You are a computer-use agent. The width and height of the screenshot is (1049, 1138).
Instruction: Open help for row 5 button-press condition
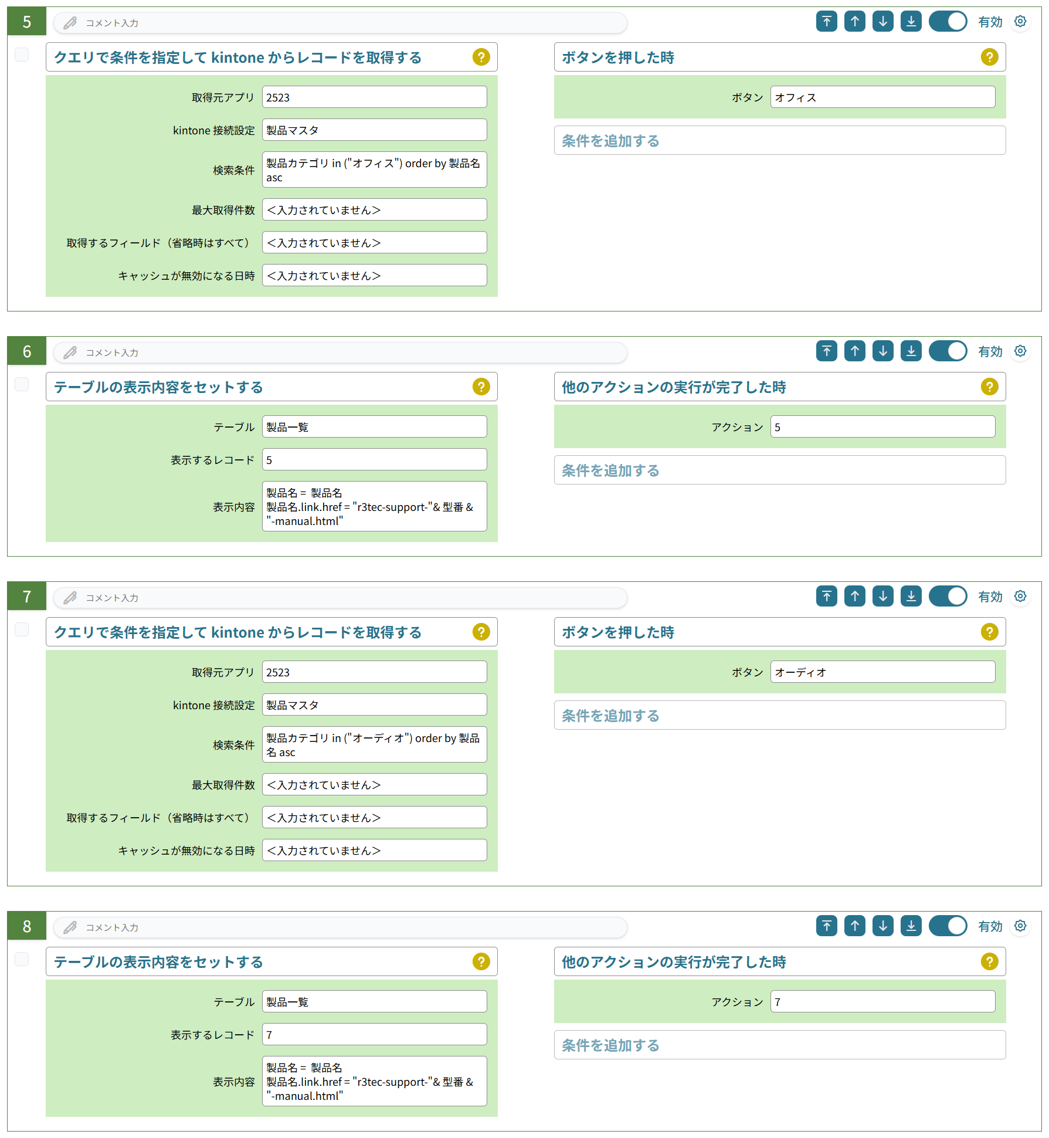pos(989,57)
